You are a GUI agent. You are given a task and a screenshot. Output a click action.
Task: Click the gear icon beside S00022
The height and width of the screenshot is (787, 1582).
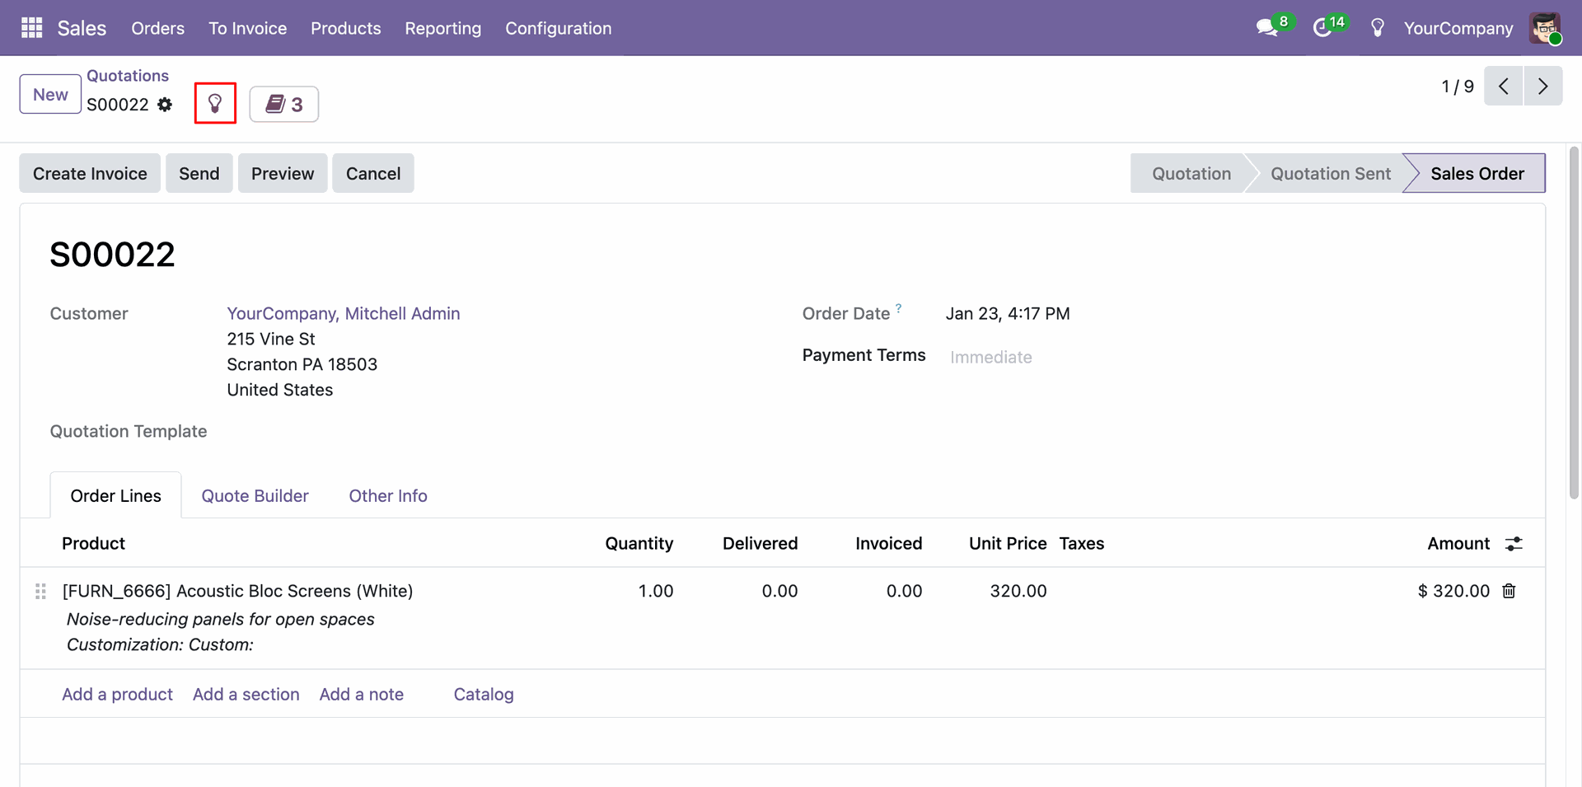[x=165, y=105]
